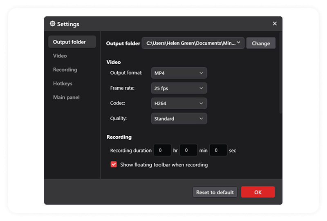Open the Recording settings tab
Viewport: 327px width, 221px height.
pos(65,70)
